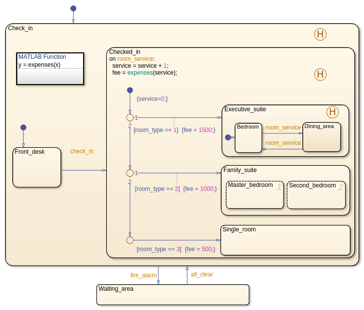Select the default transition dot above Check_in
364x310 pixels.
point(73,8)
